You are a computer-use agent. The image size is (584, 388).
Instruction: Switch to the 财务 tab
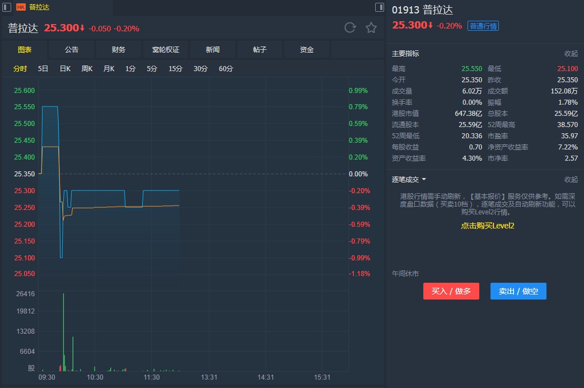(x=119, y=49)
